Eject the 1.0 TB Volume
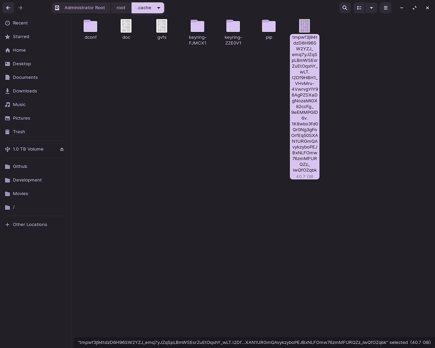 (x=62, y=149)
